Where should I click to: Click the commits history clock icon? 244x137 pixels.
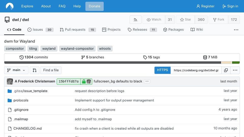21,57
